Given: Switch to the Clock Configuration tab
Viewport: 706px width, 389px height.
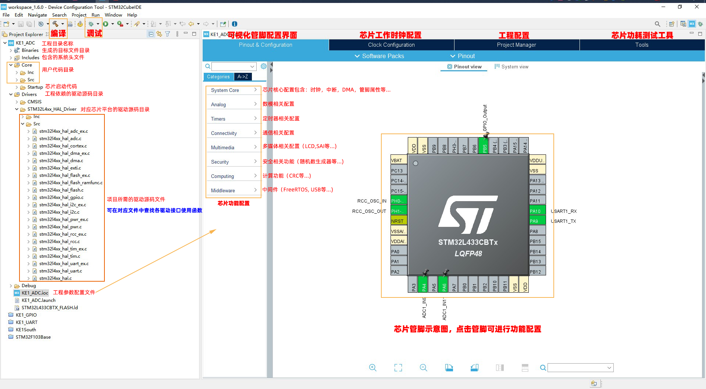Looking at the screenshot, I should (391, 45).
